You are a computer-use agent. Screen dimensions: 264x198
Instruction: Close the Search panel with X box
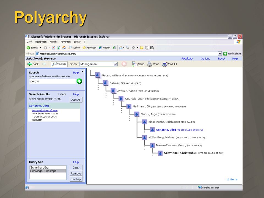[x=82, y=71]
